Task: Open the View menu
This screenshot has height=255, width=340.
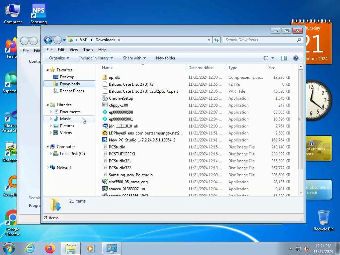Action: click(x=74, y=50)
